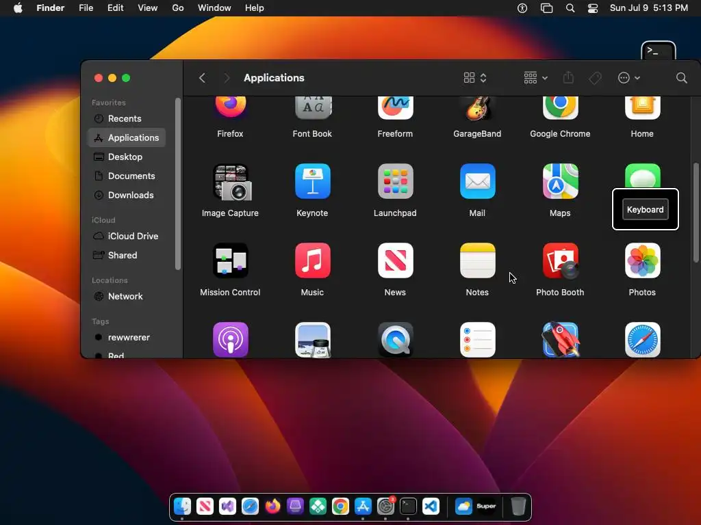Select the rocket app icon in Finder
Viewport: 701px width, 525px height.
pos(560,340)
